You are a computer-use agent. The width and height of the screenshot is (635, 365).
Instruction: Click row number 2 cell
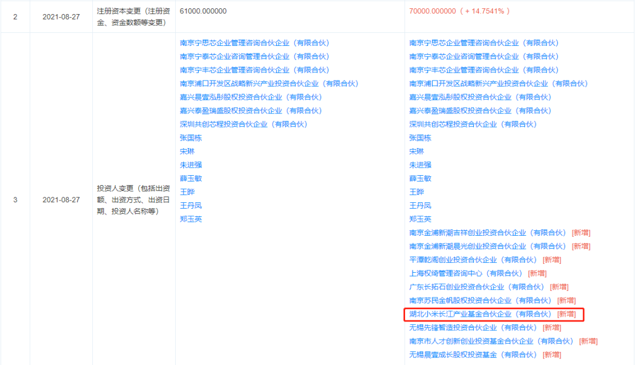tap(15, 17)
